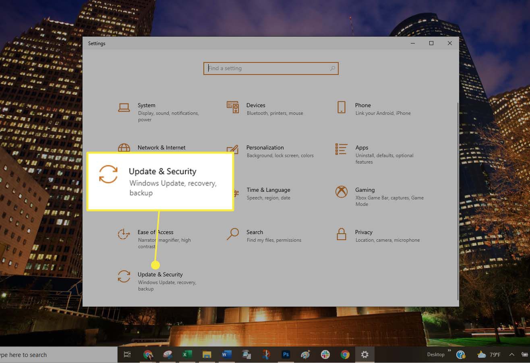Image resolution: width=530 pixels, height=363 pixels.
Task: Click 'Location, camera, microphone' text
Action: pos(388,240)
